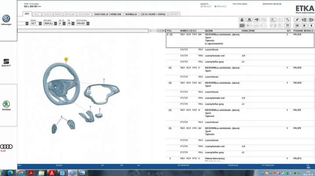The width and height of the screenshot is (315, 176).
Task: Open the CZESCI NOWE I ODPAD. tab
Action: point(153,14)
